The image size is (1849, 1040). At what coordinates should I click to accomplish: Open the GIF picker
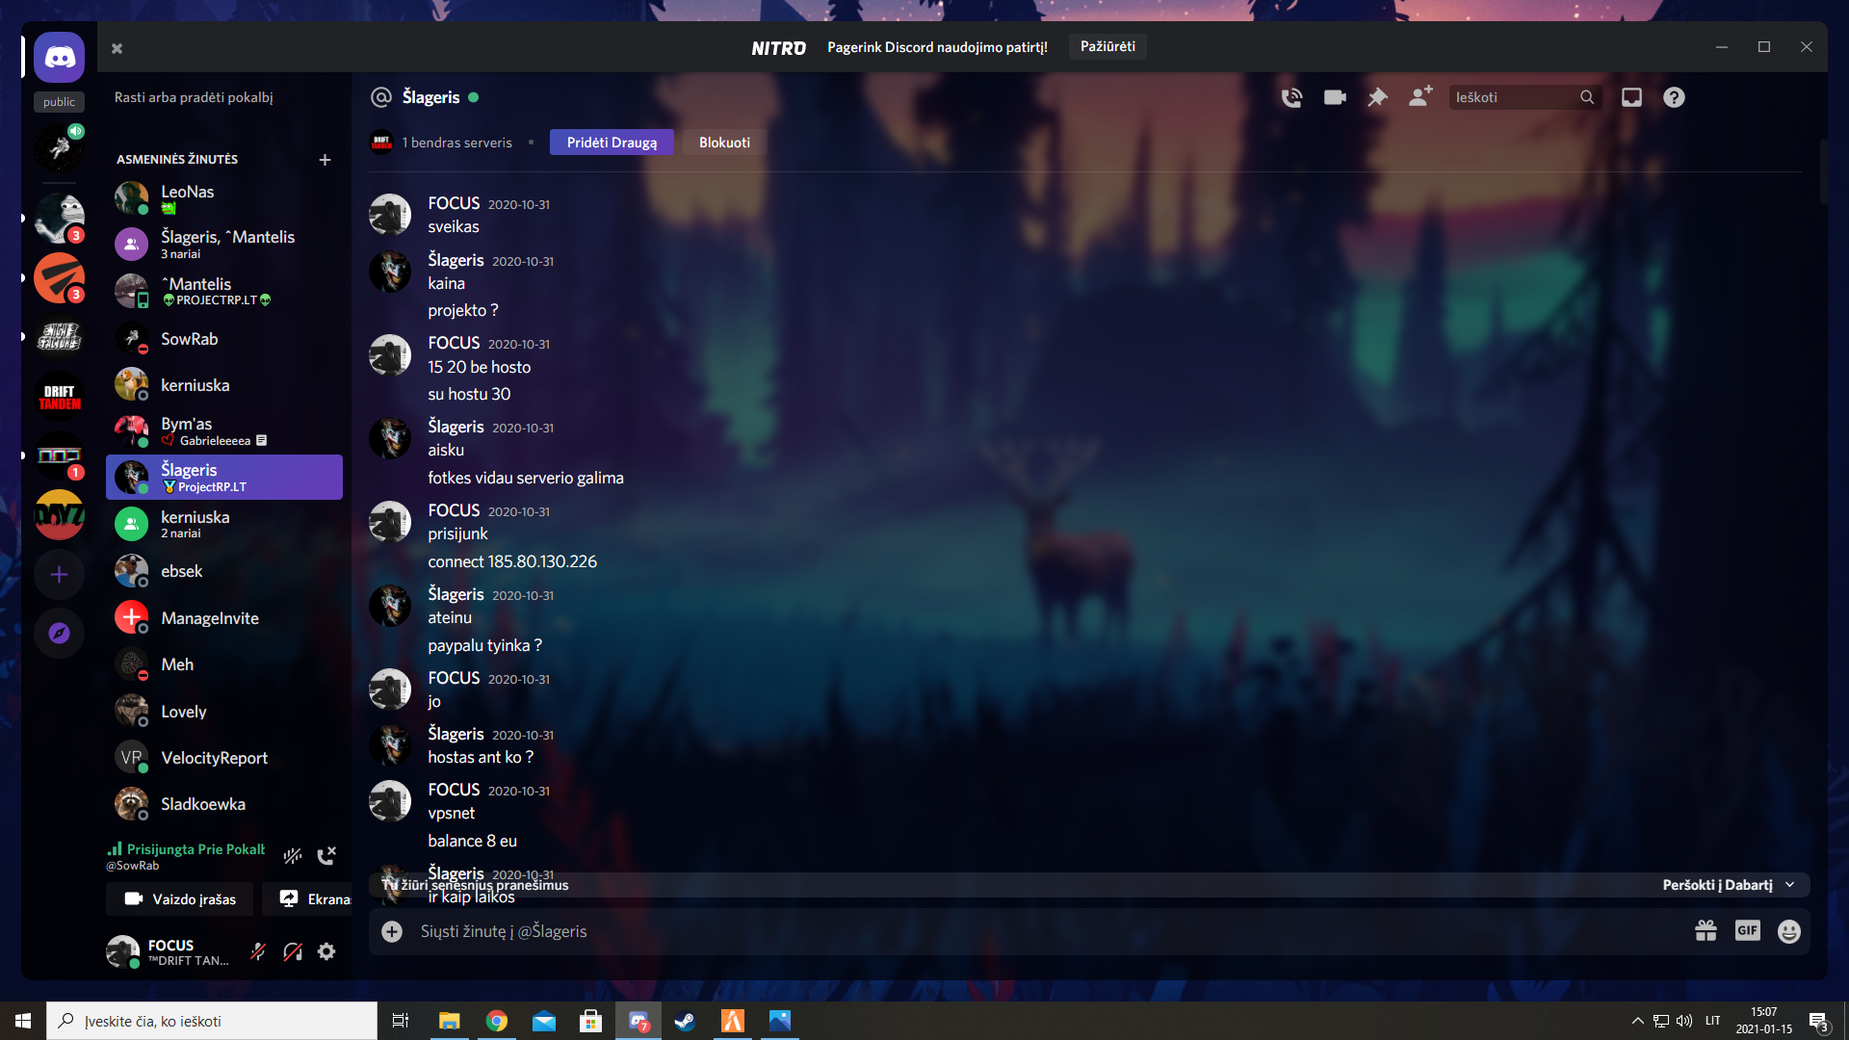pos(1747,930)
